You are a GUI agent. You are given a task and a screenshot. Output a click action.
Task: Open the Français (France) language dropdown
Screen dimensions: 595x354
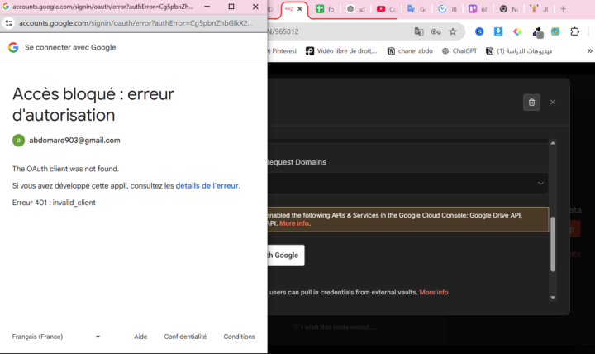pyautogui.click(x=56, y=337)
